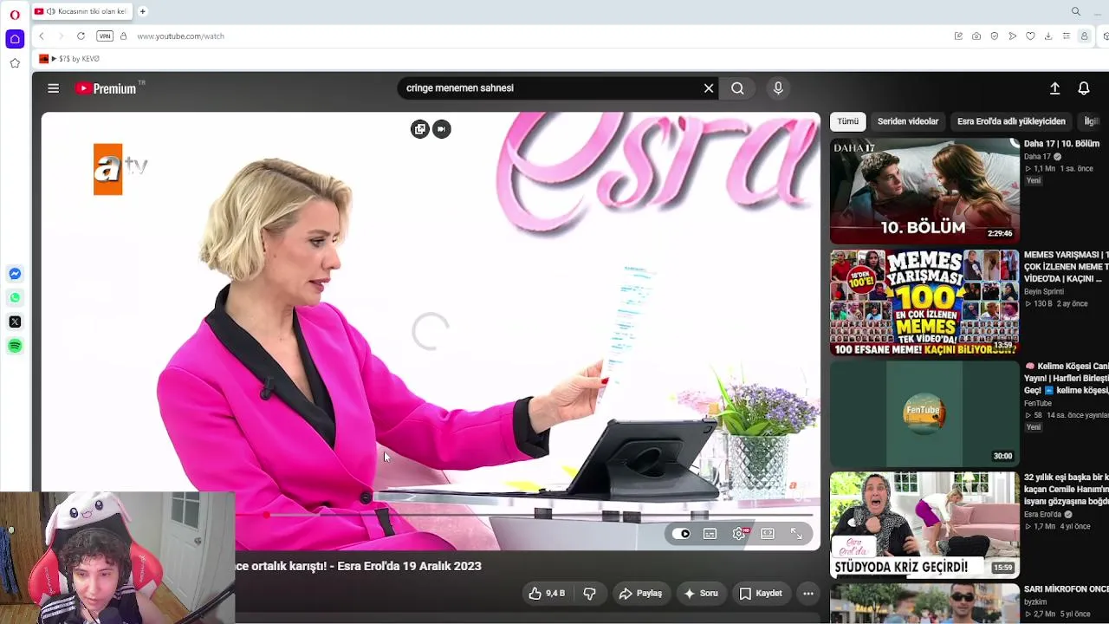Click the 'Paylaş' share button
This screenshot has width=1109, height=624.
click(640, 594)
